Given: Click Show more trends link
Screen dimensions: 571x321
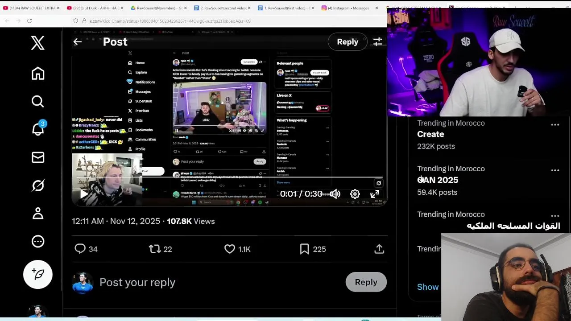Looking at the screenshot, I should point(428,287).
